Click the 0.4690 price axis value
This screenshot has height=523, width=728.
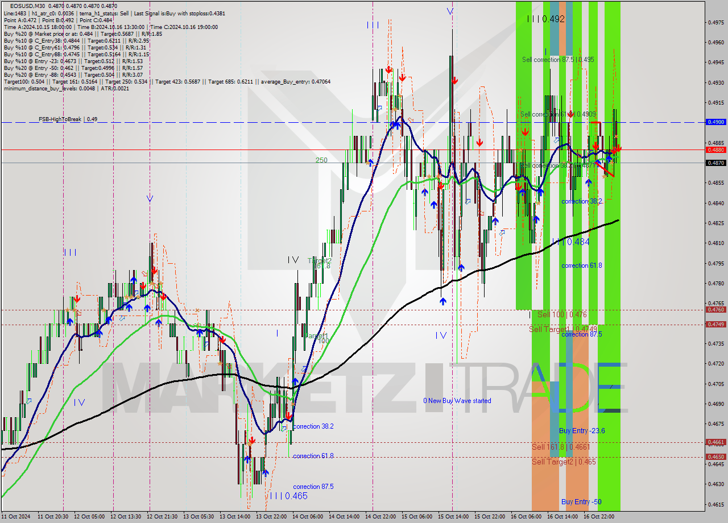tap(715, 404)
